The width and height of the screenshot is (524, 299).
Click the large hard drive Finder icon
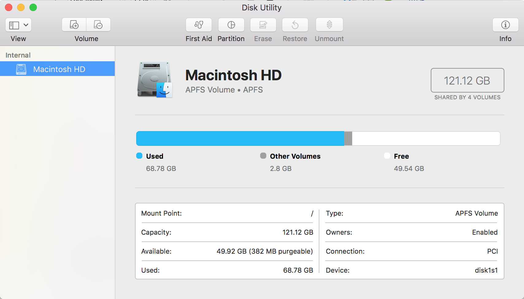pos(155,80)
